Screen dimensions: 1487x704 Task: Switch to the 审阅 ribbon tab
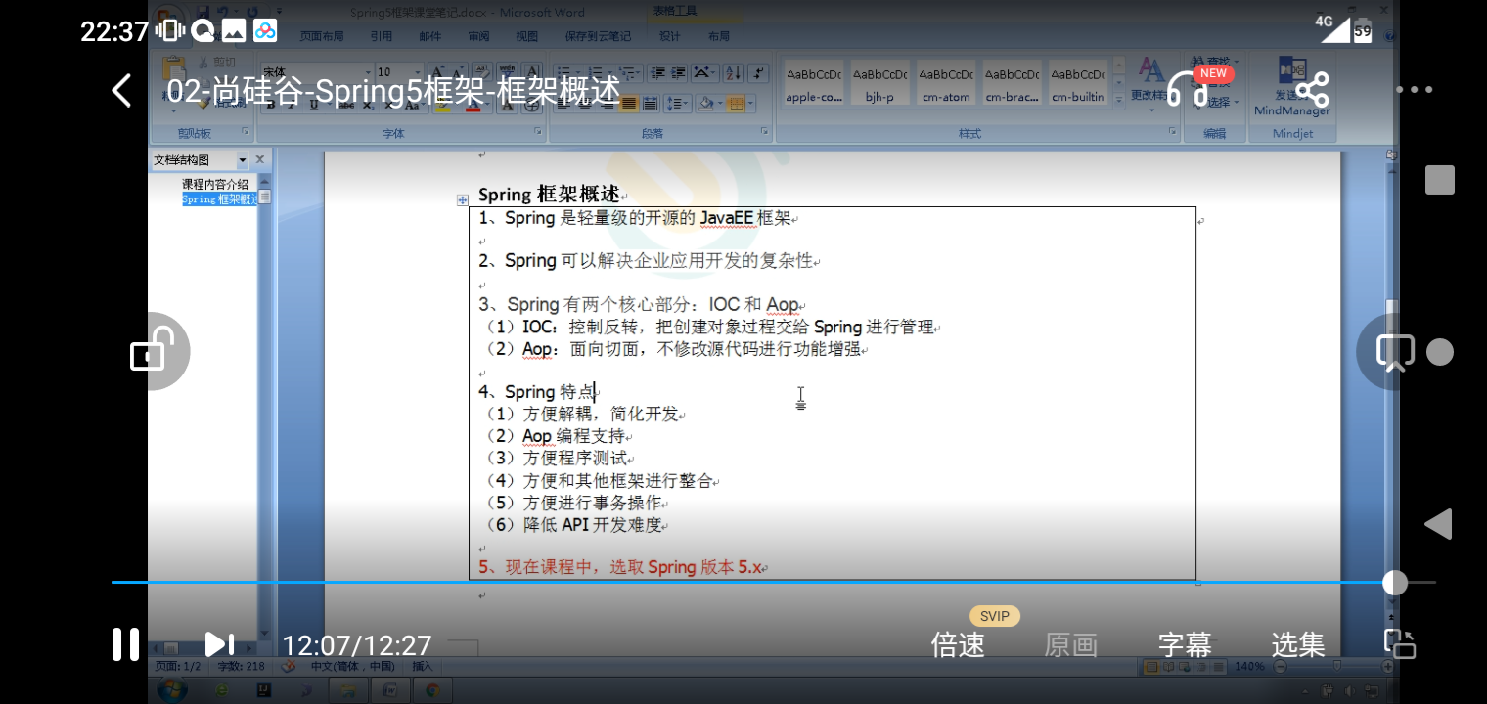478,36
